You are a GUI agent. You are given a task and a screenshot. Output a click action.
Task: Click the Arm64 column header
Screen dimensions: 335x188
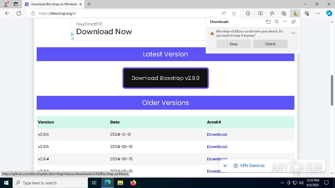(x=214, y=122)
